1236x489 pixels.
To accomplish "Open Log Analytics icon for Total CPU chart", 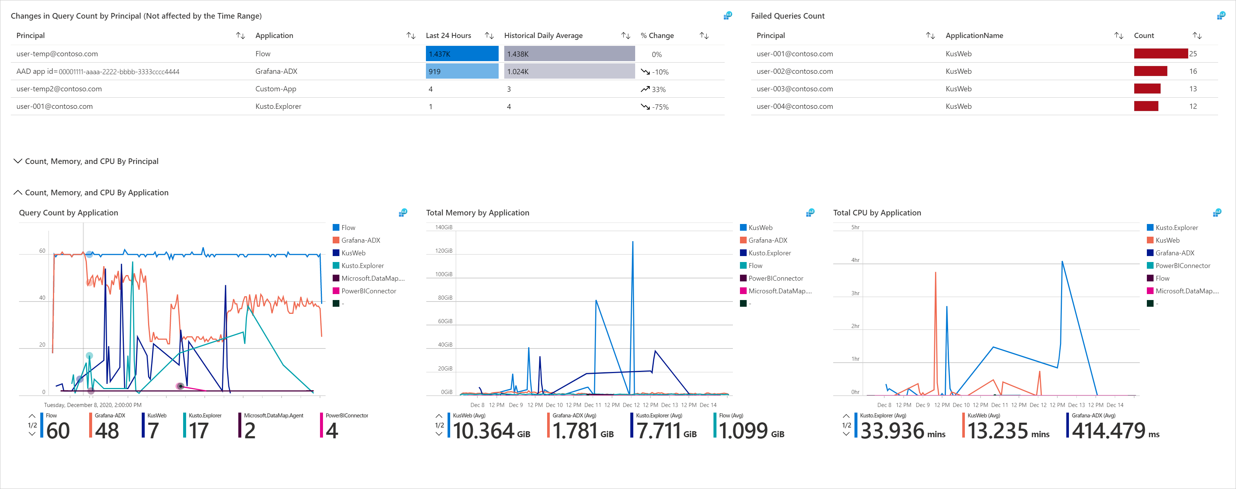I will 1217,212.
